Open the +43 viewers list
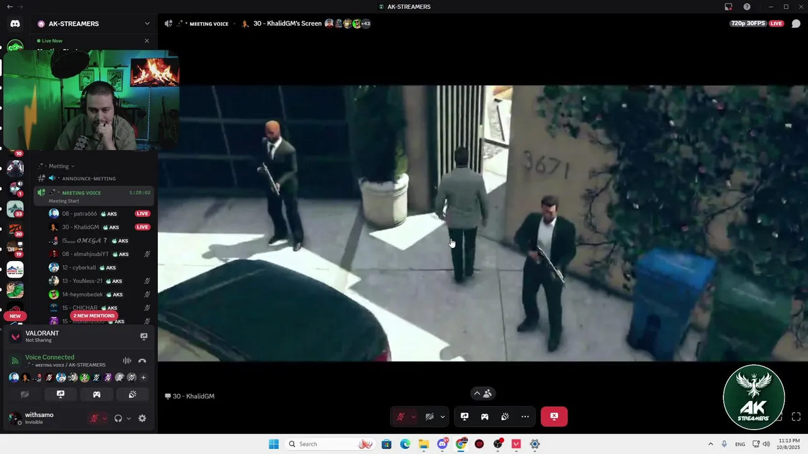The height and width of the screenshot is (454, 808). tap(365, 23)
